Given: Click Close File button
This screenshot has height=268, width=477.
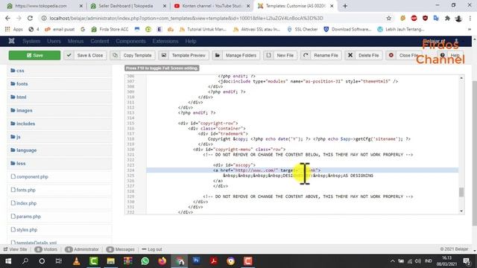Looking at the screenshot, I should 404,55.
